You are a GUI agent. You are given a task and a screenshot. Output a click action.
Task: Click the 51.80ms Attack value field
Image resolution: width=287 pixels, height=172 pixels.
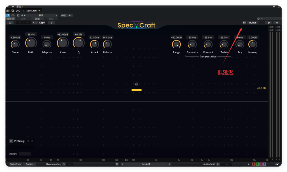click(x=95, y=38)
